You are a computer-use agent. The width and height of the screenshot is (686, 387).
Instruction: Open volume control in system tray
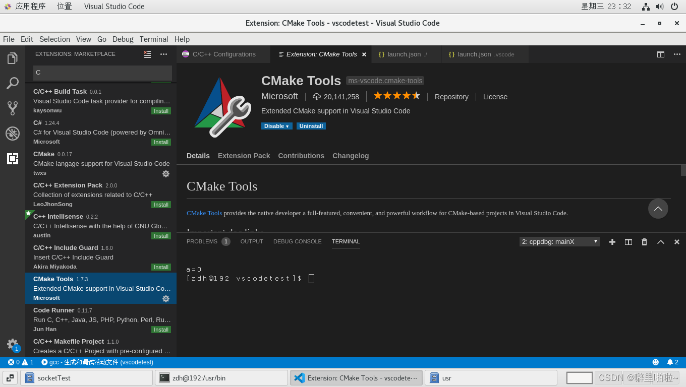coord(660,7)
